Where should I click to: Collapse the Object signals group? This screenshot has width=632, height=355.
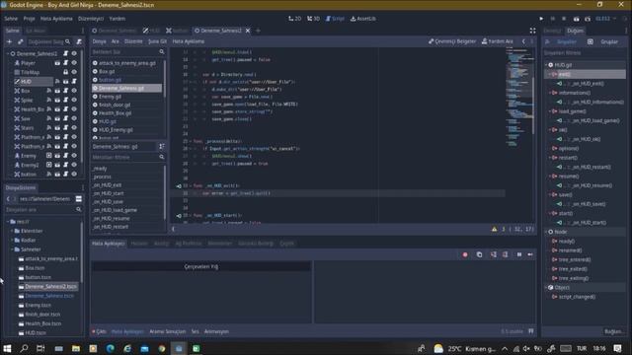(546, 287)
